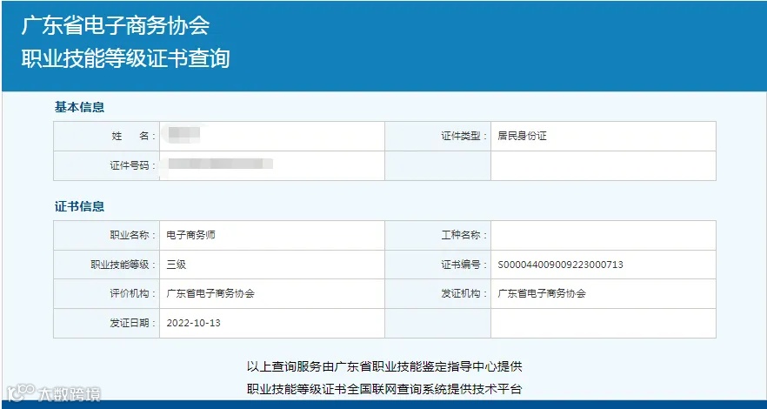The height and width of the screenshot is (409, 767).
Task: Select 广东省电子商务协会 under 发证机构
Action: point(542,294)
